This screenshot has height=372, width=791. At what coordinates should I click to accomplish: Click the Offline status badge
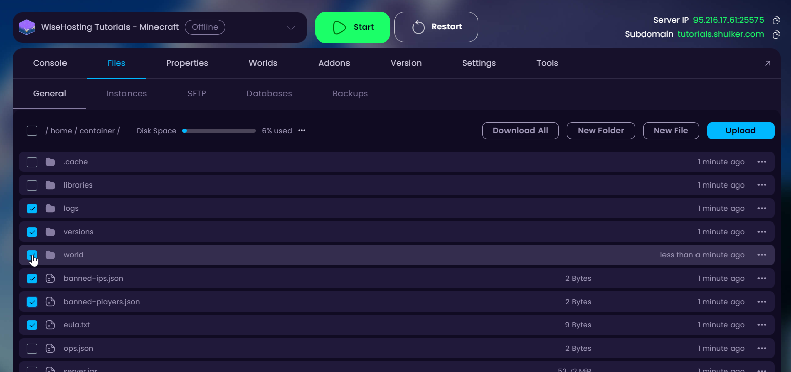click(x=205, y=27)
